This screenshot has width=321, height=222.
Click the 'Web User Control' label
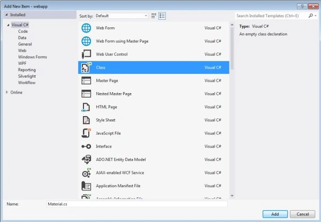pos(112,54)
